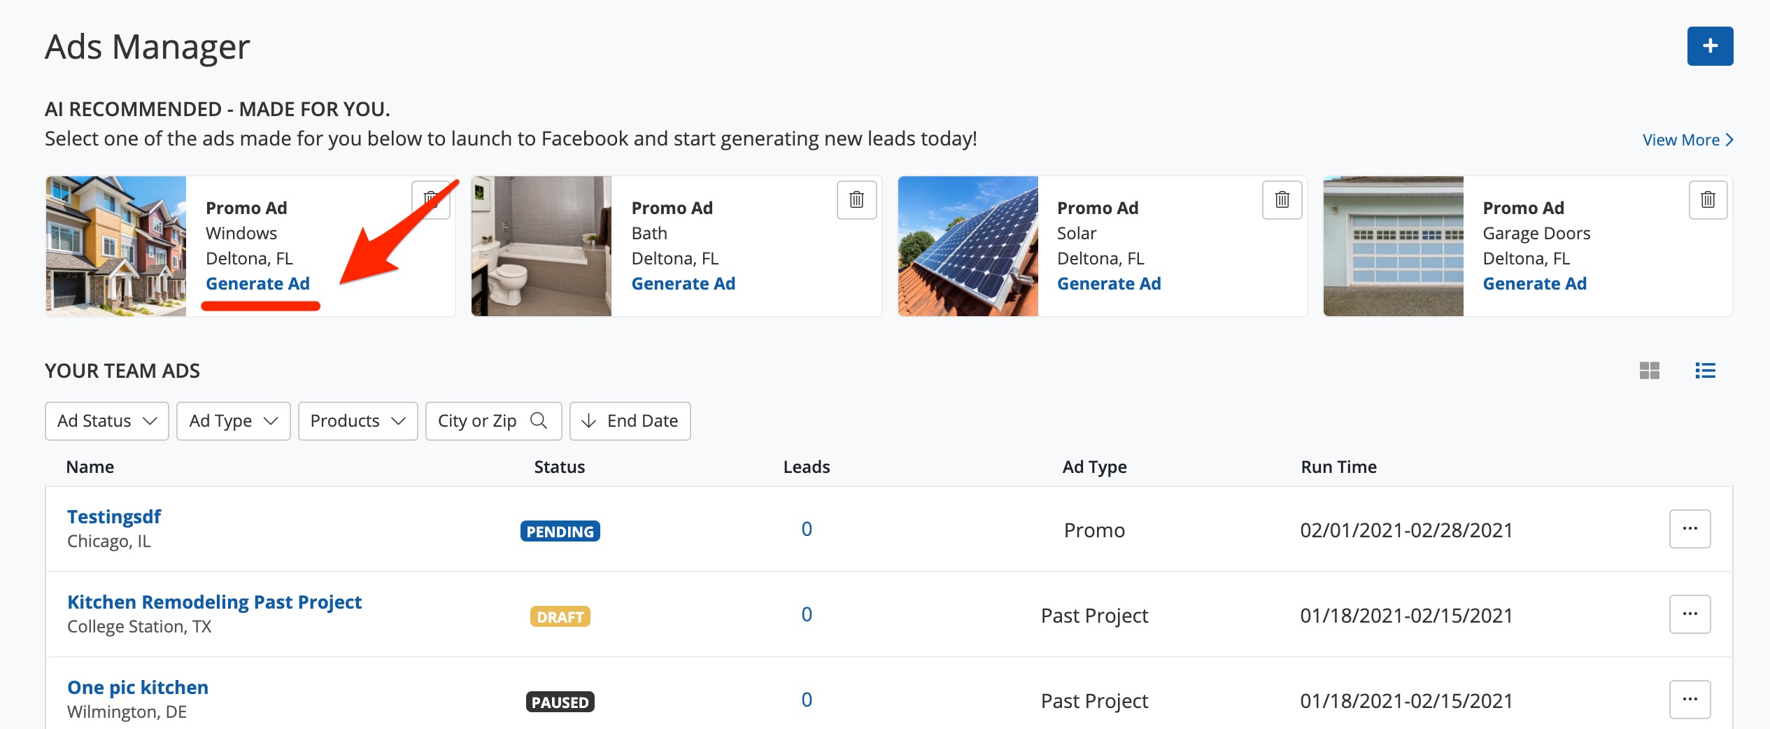
Task: Remove the Garage Doors promo ad
Action: pos(1708,200)
